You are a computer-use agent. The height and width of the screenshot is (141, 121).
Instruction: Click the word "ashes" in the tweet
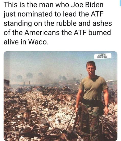pyautogui.click(x=102, y=23)
